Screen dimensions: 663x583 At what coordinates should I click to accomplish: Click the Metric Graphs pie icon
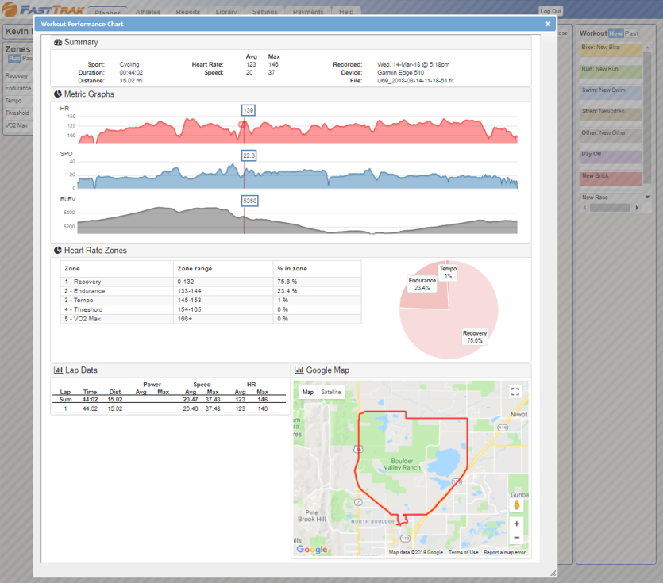pyautogui.click(x=58, y=94)
